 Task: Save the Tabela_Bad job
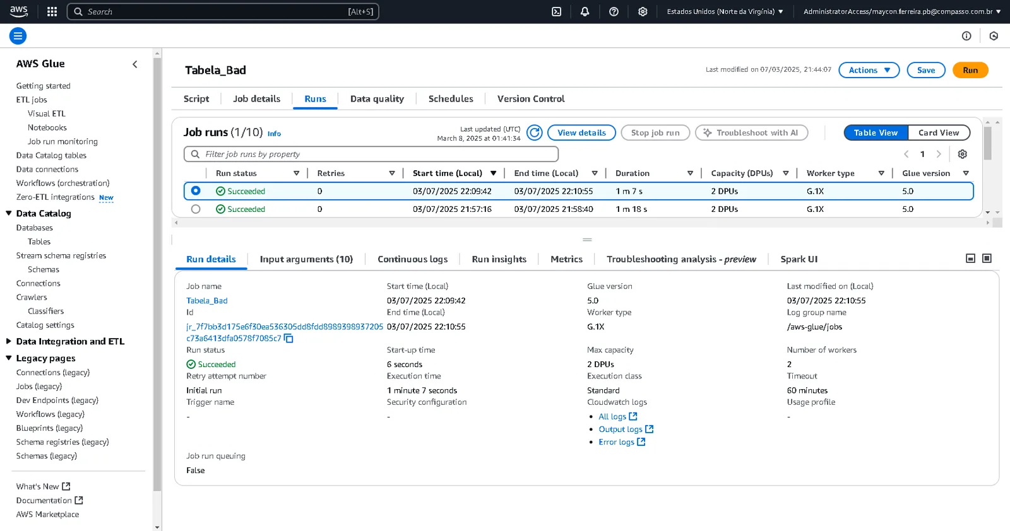(x=926, y=70)
